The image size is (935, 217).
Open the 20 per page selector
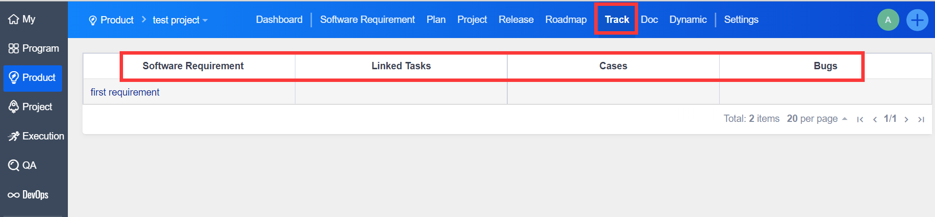[x=816, y=118]
